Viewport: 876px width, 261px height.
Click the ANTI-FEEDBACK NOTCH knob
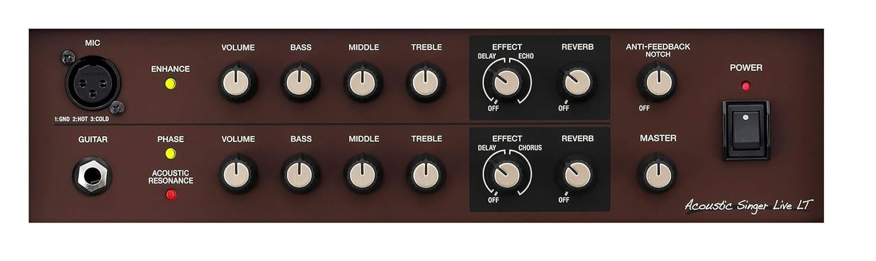(x=657, y=83)
